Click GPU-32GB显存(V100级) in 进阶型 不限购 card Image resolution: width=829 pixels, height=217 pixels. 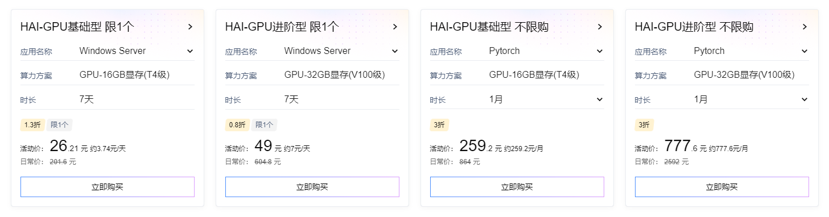click(x=744, y=75)
